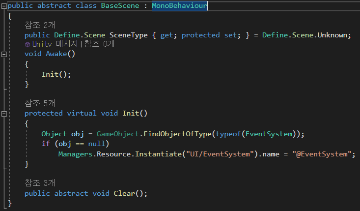The width and height of the screenshot is (360, 211).
Task: Click the Instantiate method call
Action: point(159,154)
